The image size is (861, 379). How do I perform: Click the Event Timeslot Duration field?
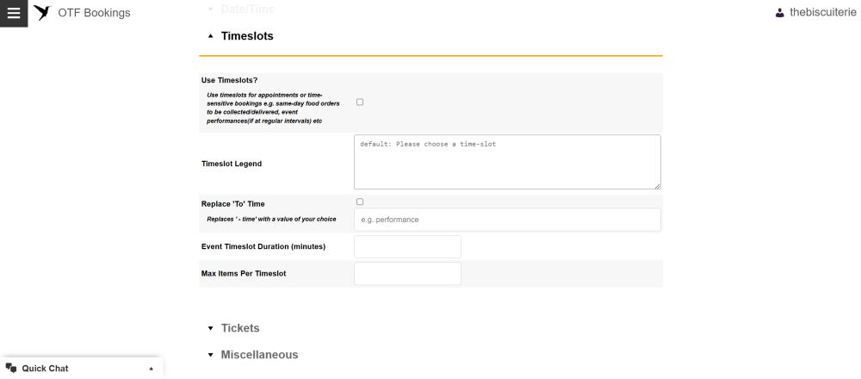[407, 246]
